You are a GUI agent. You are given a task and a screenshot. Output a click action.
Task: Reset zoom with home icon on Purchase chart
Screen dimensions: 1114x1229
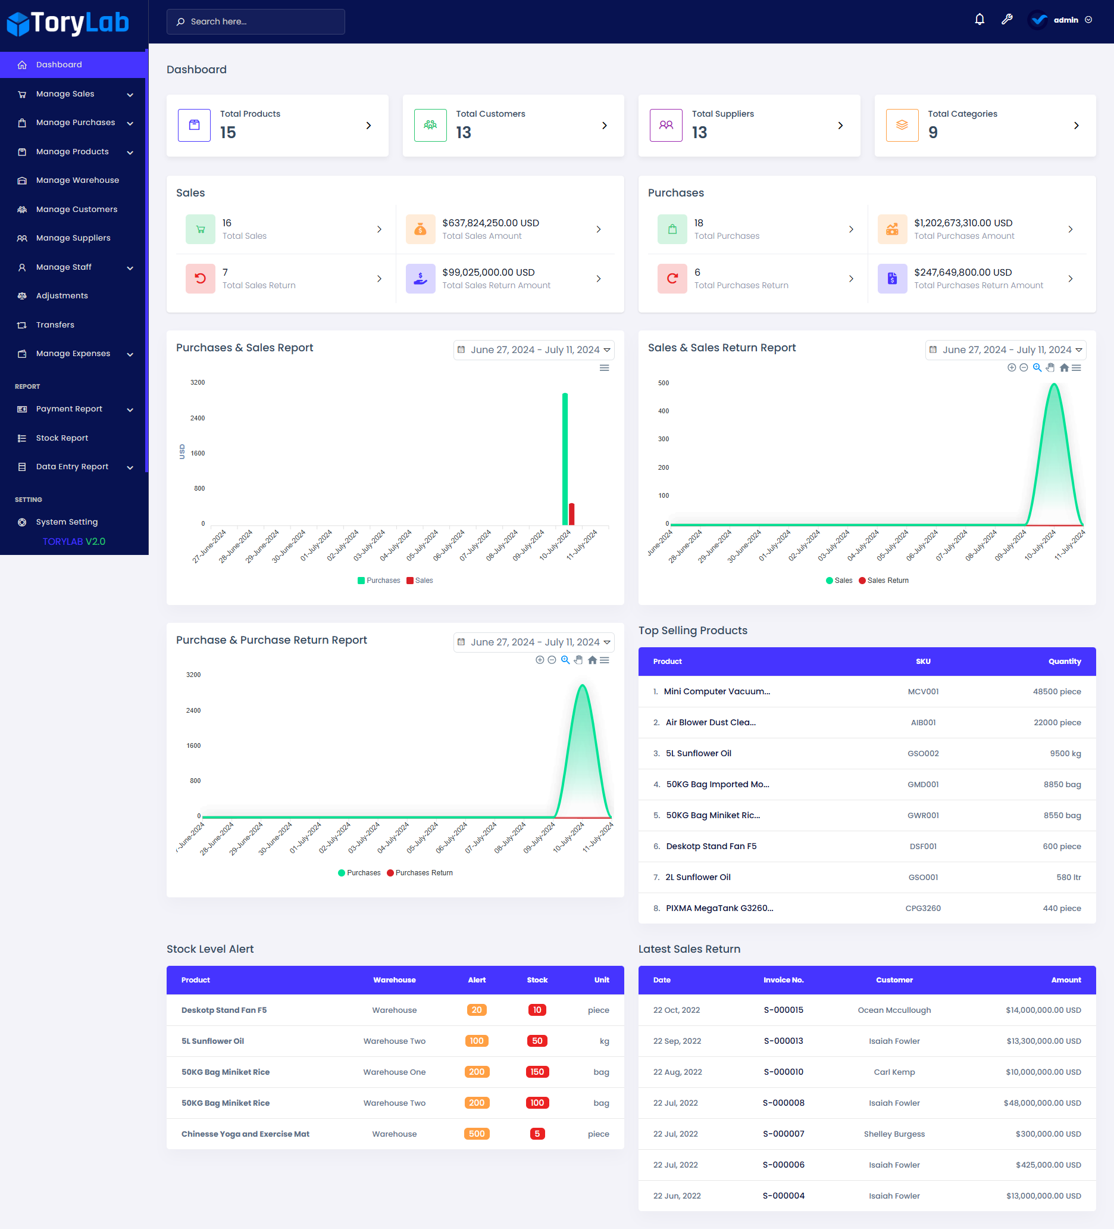point(592,660)
